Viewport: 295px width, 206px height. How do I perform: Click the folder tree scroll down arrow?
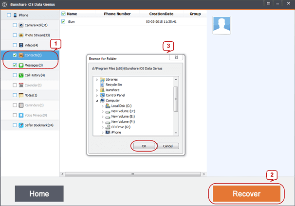tap(176, 133)
